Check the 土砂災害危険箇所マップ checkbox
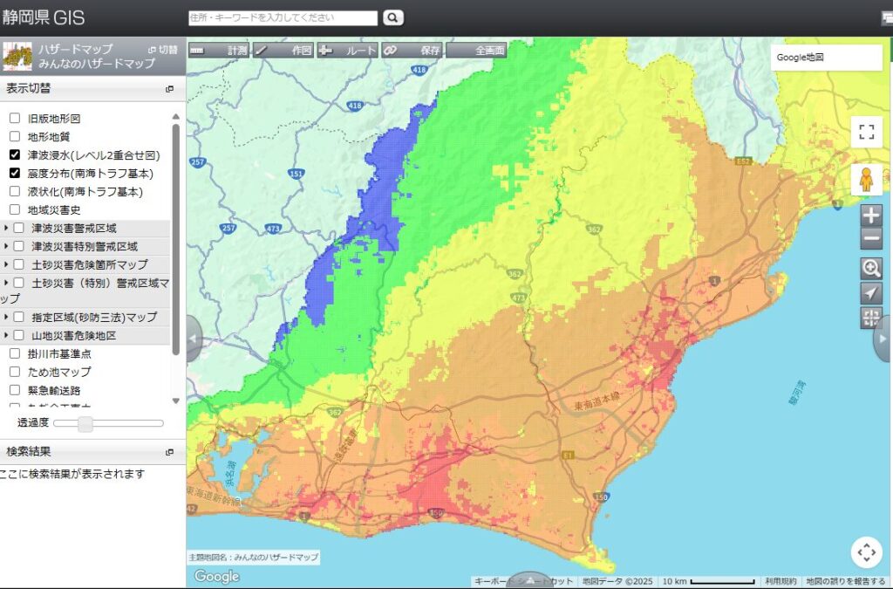 pos(19,264)
